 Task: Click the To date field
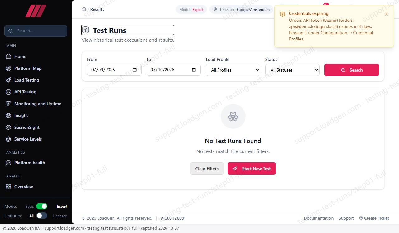[174, 70]
